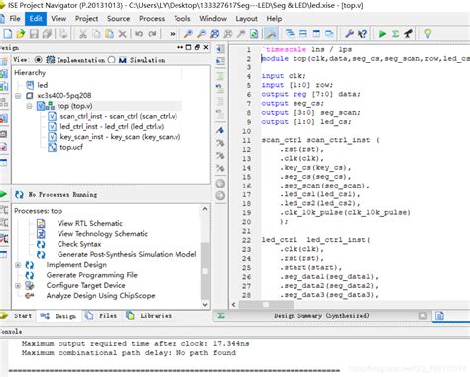Click Processes panel scroll up arrow
The image size is (470, 377).
click(x=205, y=209)
